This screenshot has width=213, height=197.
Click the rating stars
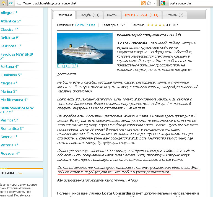point(156,25)
